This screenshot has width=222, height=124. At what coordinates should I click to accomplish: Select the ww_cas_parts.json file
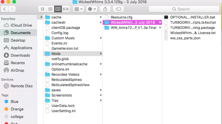click(x=192, y=38)
